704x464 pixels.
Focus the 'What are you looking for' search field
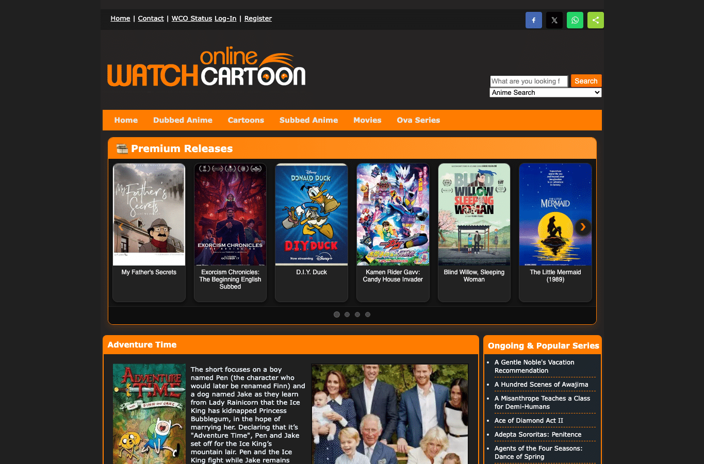(529, 81)
